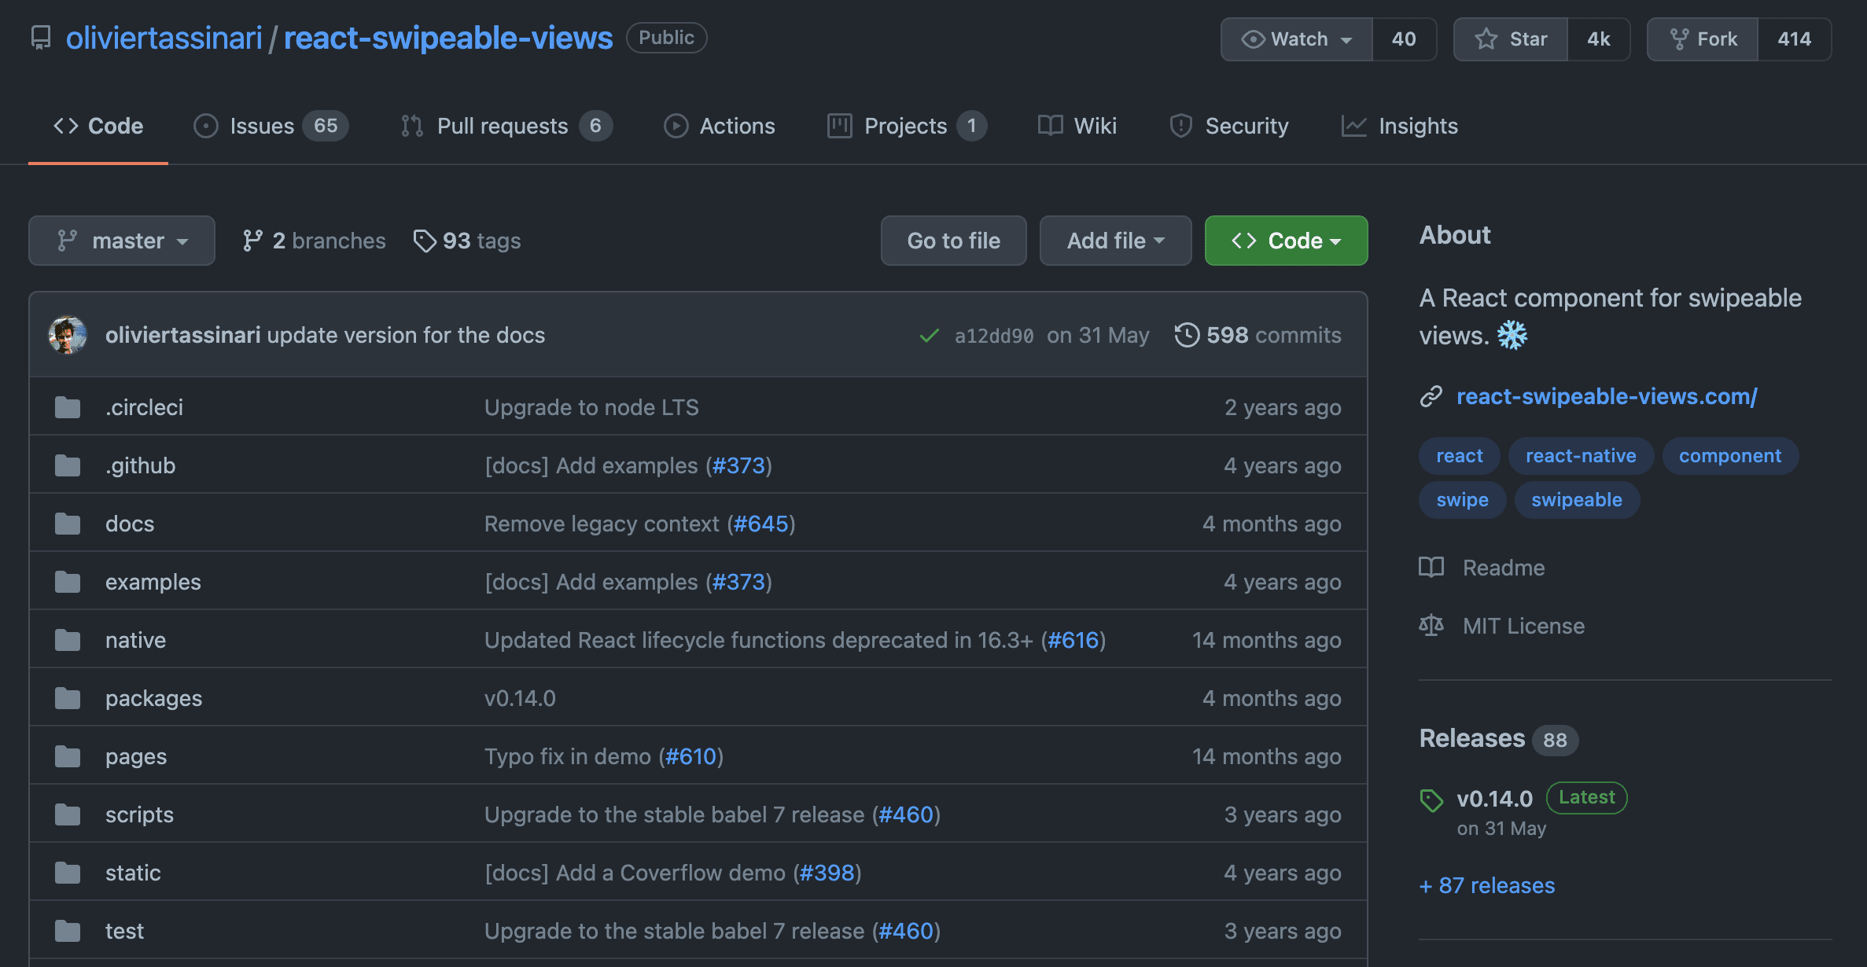Select the Issues tab icon

(x=206, y=126)
